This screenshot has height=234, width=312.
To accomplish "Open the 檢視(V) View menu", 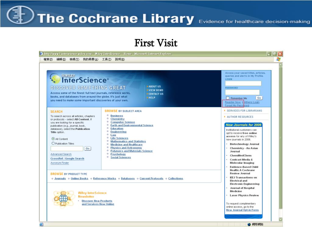I will [74, 59].
